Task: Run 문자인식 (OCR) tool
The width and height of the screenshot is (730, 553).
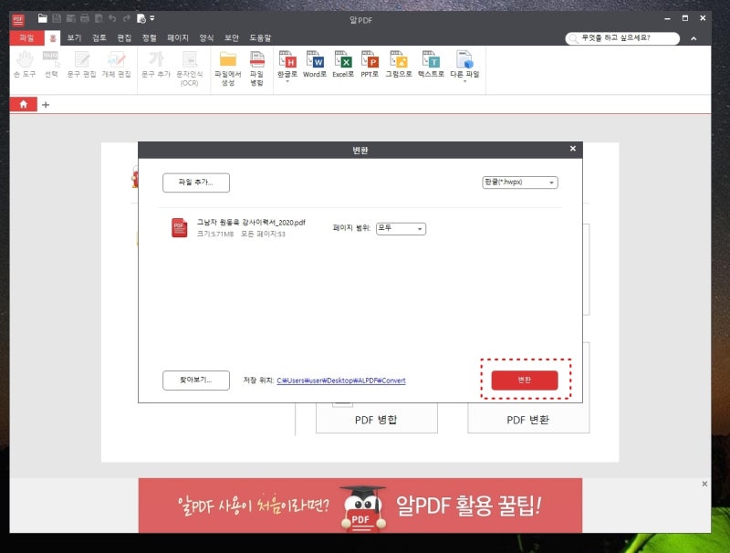Action: pyautogui.click(x=190, y=68)
